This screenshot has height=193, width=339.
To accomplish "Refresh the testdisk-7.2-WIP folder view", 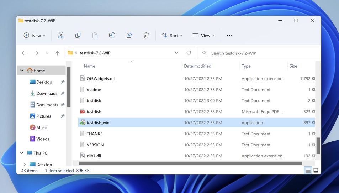I will pos(189,53).
